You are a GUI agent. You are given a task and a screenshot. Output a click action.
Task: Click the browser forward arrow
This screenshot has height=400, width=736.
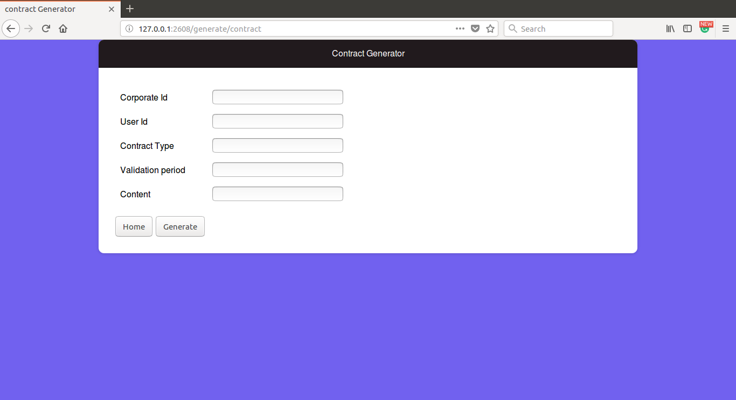(x=29, y=28)
